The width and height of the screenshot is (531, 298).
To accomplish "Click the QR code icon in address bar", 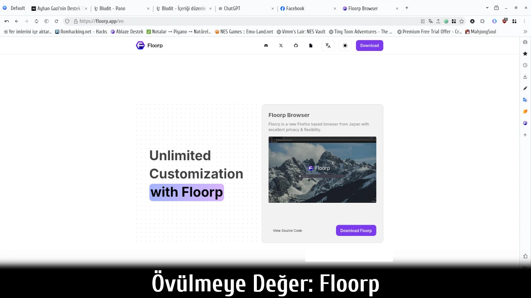I will coord(454,21).
